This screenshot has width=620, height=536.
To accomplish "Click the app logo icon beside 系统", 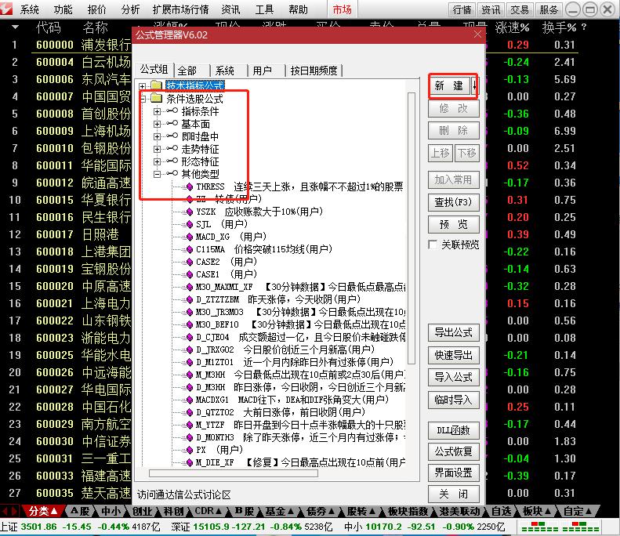I will coord(7,9).
